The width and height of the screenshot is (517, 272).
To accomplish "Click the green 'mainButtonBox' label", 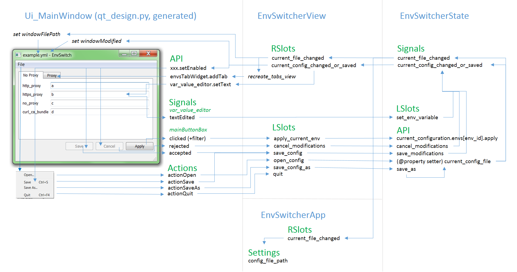I will tap(188, 130).
